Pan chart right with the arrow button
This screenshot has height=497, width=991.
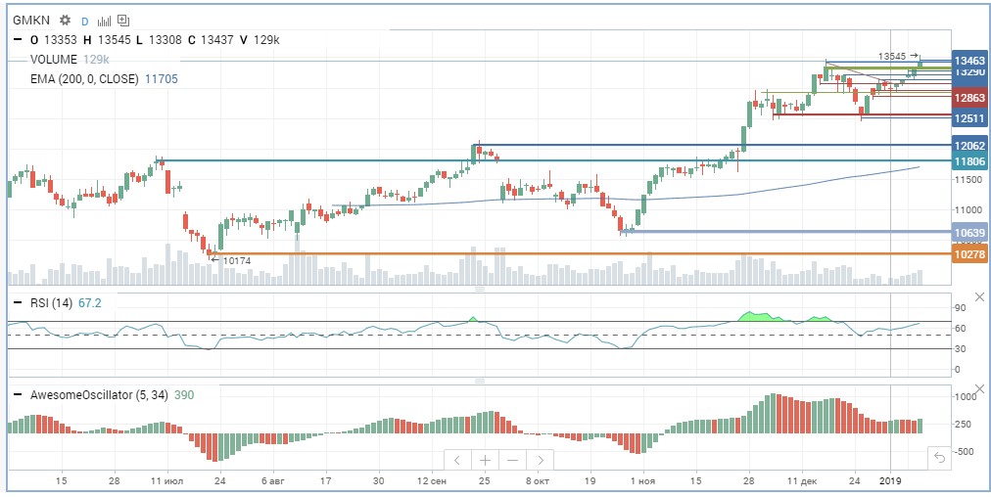click(x=540, y=460)
